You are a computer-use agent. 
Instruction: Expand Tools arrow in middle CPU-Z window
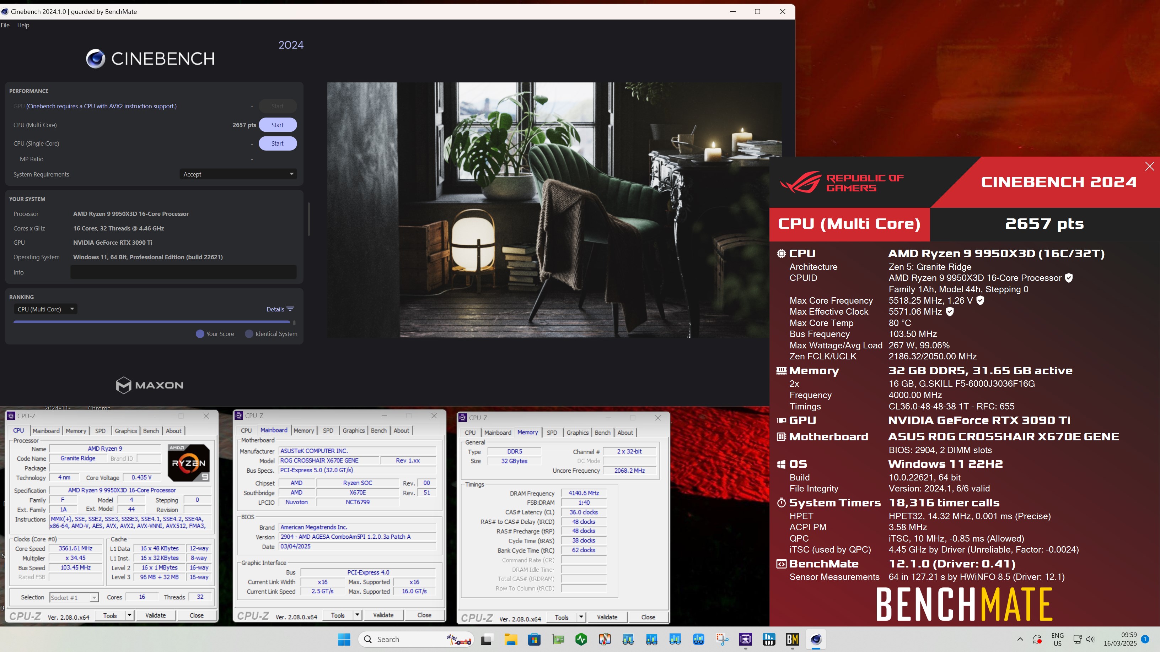tap(357, 615)
